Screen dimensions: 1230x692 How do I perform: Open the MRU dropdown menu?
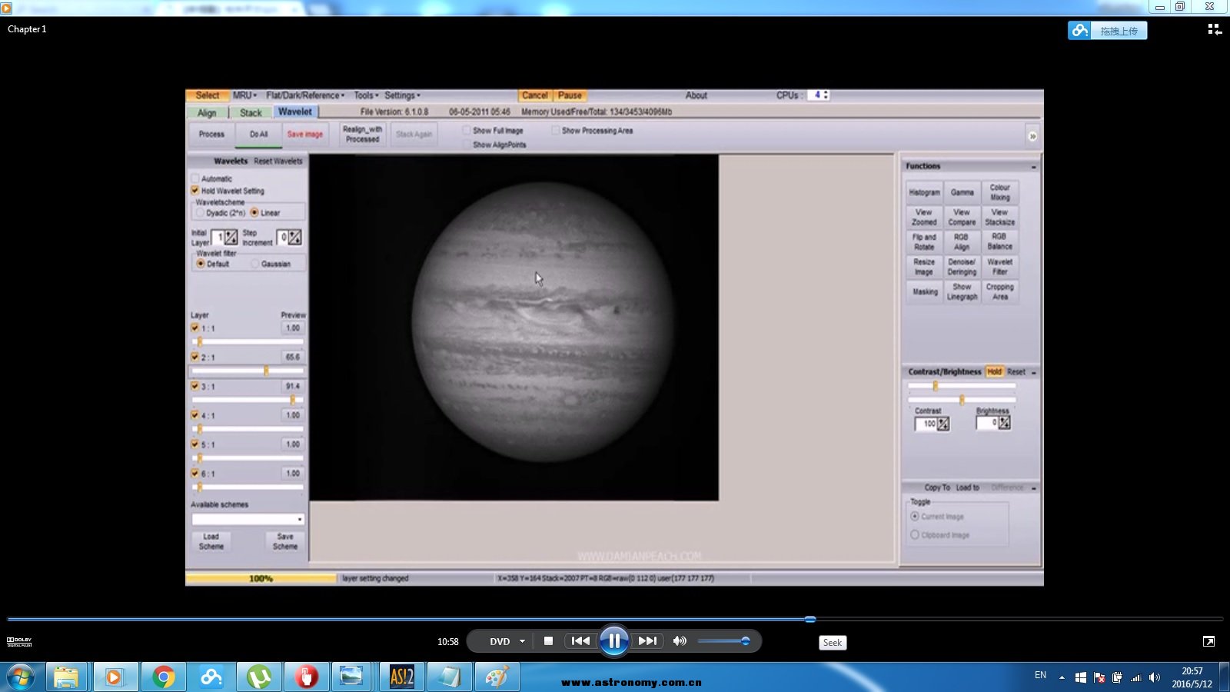pos(245,95)
